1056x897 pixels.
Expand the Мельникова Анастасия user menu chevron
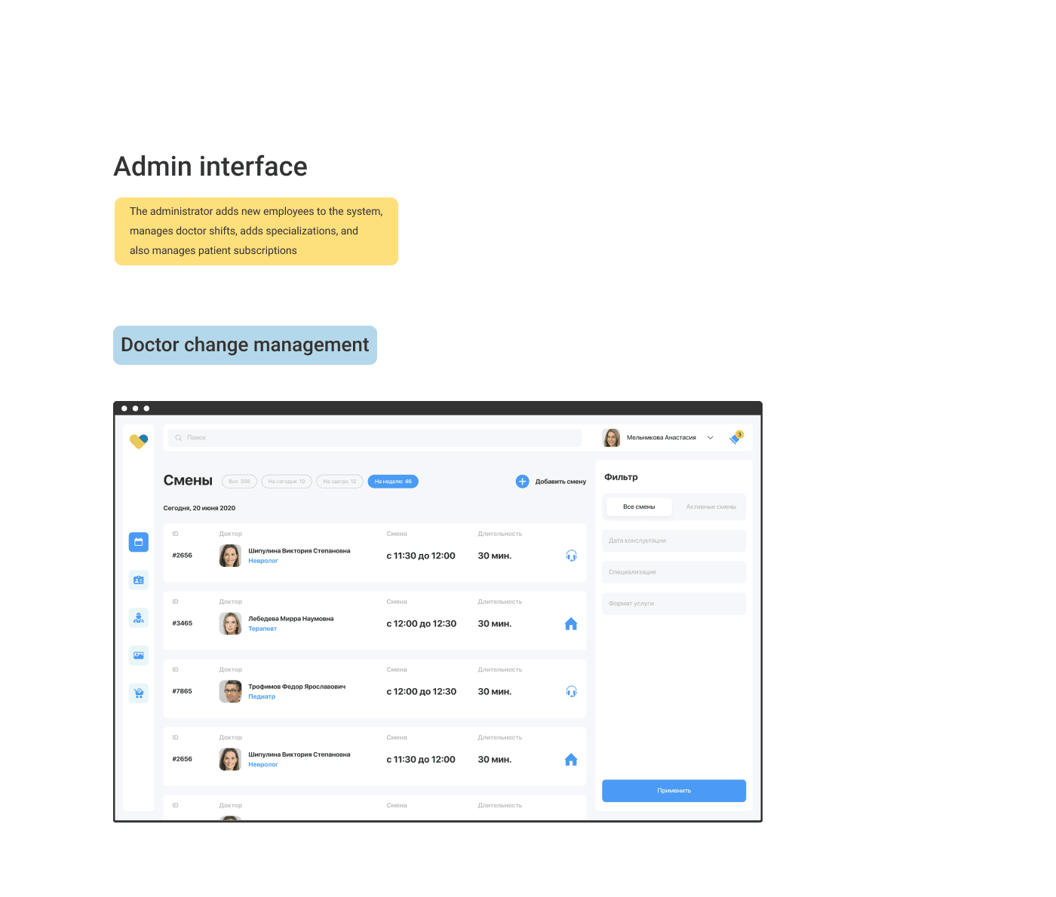click(x=710, y=438)
